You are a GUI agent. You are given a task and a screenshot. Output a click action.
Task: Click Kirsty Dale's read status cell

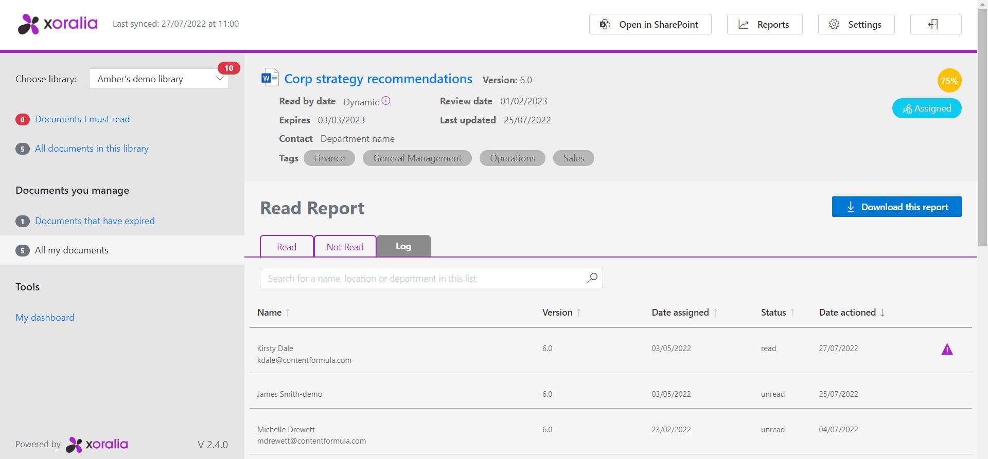pyautogui.click(x=768, y=348)
